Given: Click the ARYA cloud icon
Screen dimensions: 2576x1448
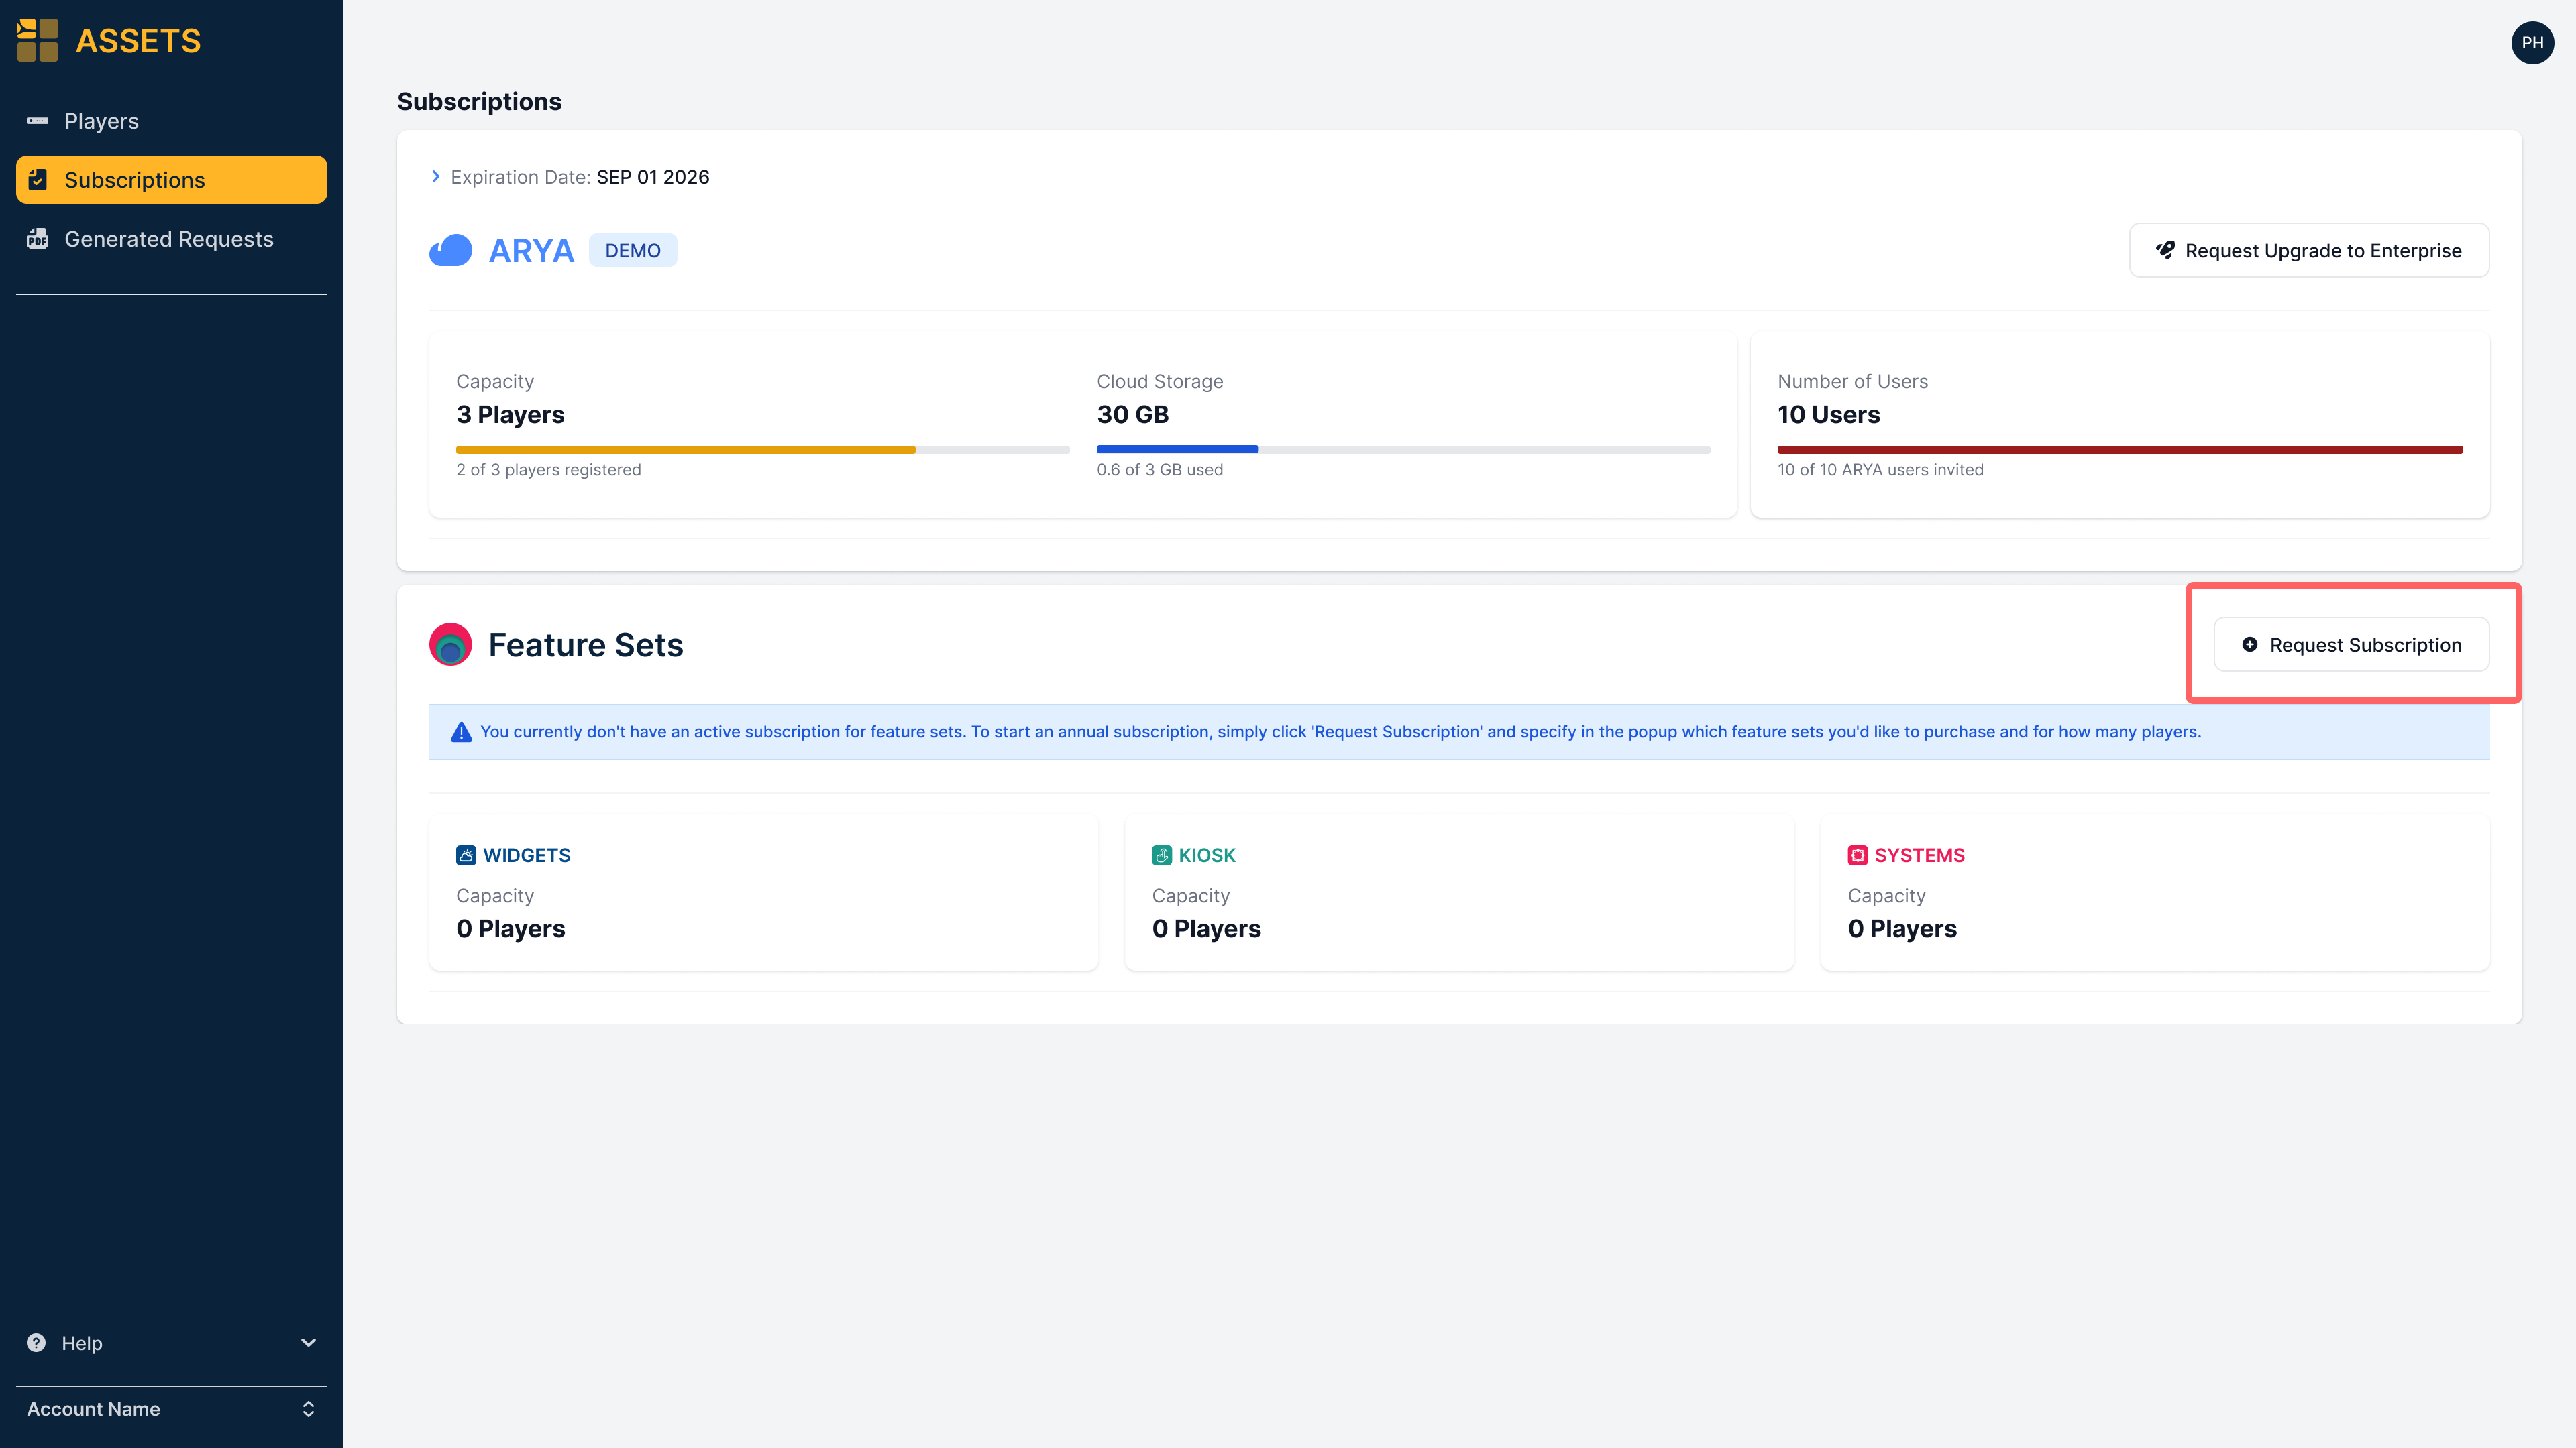Looking at the screenshot, I should pos(450,250).
